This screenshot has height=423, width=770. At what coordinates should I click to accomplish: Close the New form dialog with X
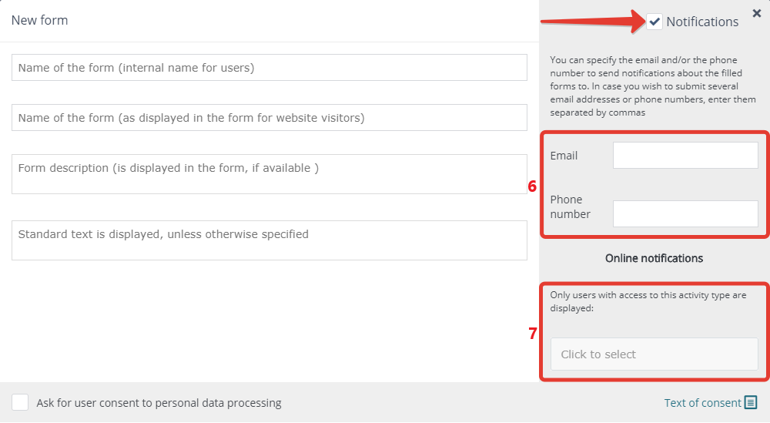pos(757,13)
